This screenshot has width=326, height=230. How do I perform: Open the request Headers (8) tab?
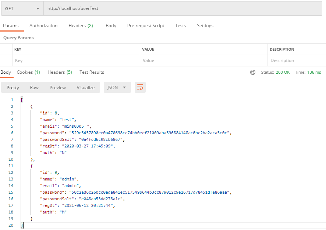point(81,26)
